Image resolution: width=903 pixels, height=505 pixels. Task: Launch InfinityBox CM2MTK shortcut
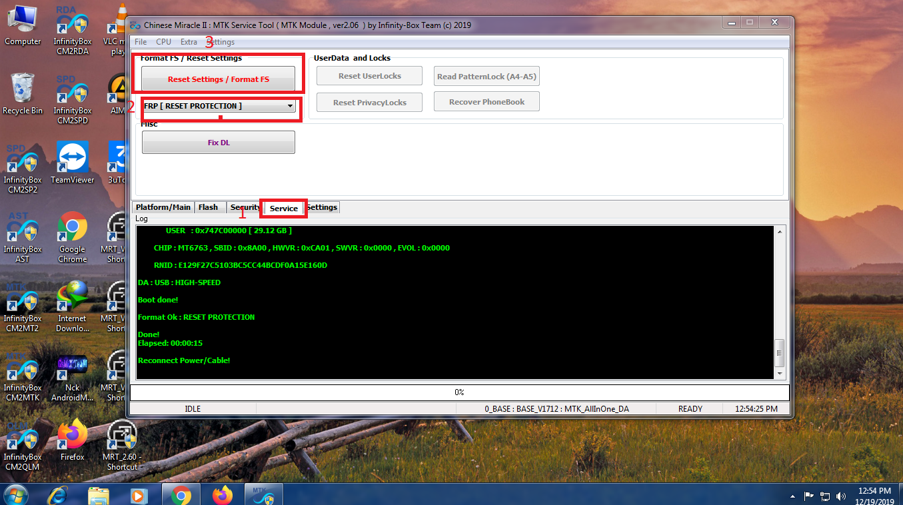[23, 376]
